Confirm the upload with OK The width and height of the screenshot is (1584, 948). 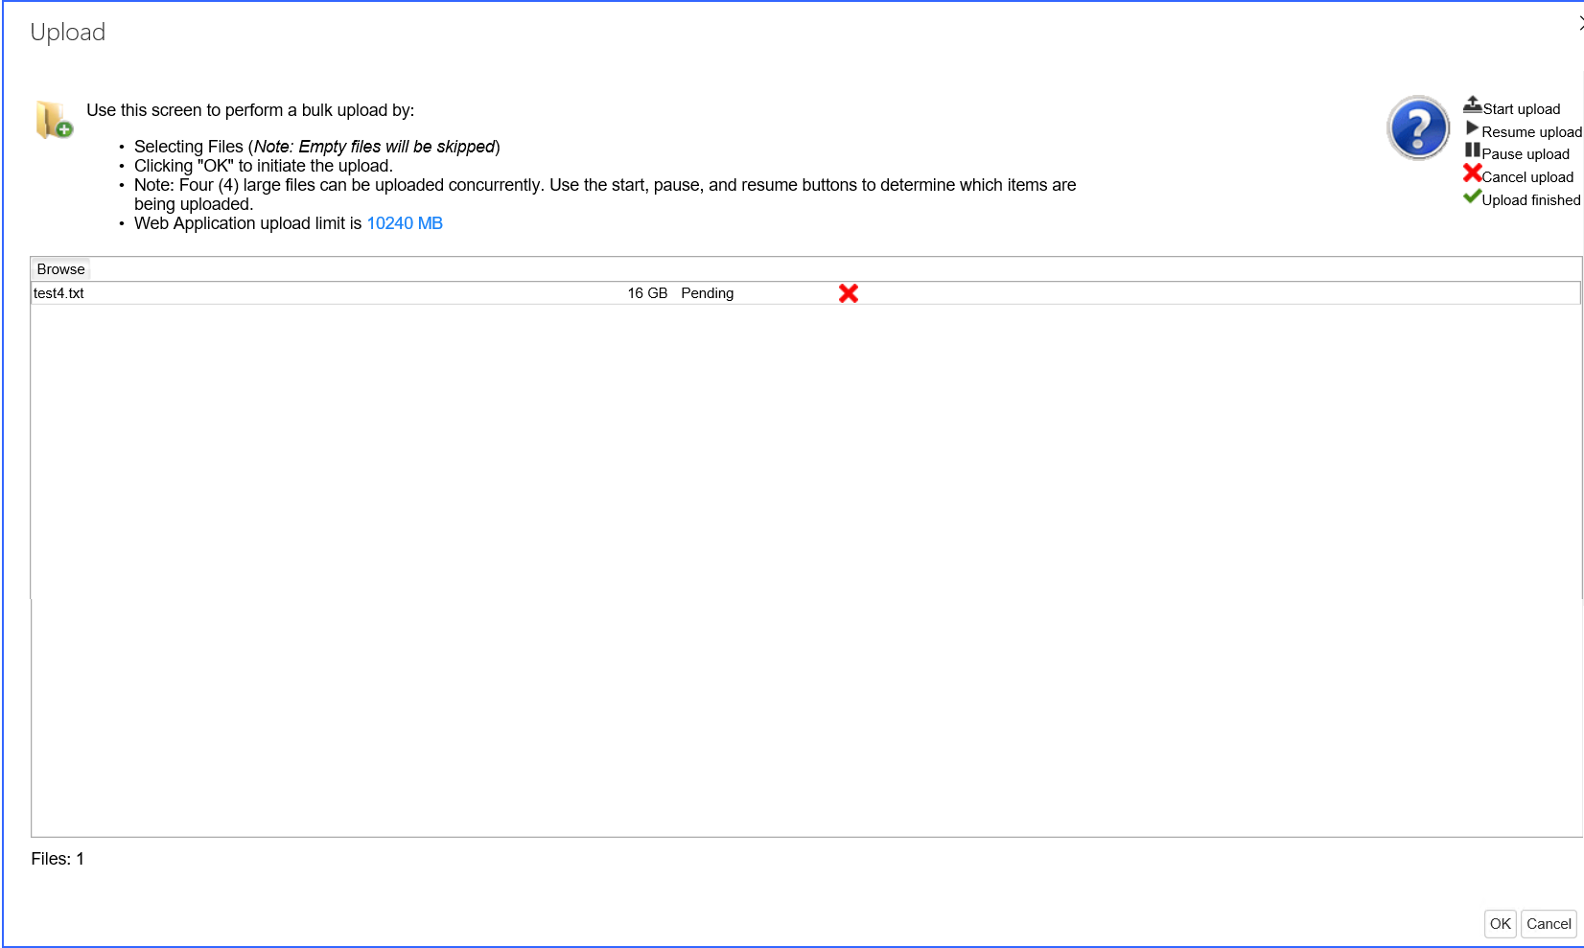pyautogui.click(x=1500, y=923)
